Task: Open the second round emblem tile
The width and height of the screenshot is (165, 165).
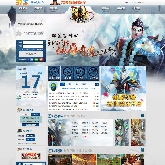Action: click(x=67, y=73)
